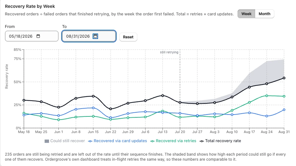Toggle the Recovered via retries legend entry
The height and width of the screenshot is (166, 296).
(173, 141)
